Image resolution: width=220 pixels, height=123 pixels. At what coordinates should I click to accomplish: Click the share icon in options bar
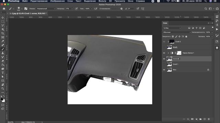[x=217, y=9]
